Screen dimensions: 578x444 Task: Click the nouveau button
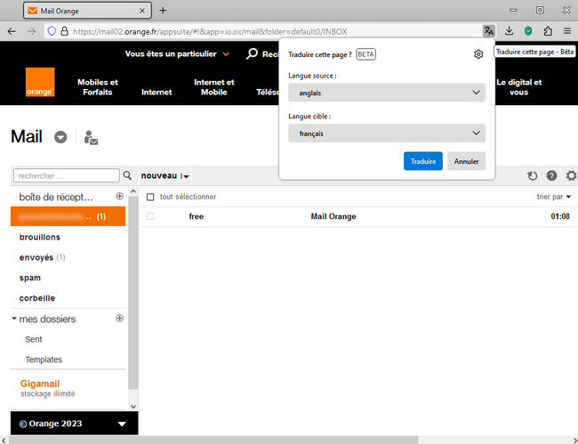[x=159, y=175]
